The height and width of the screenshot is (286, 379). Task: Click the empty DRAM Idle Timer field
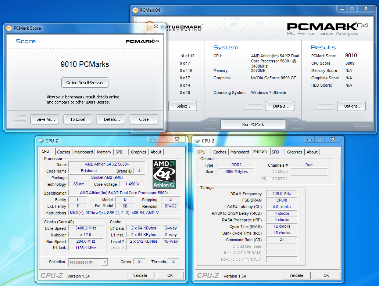[282, 246]
